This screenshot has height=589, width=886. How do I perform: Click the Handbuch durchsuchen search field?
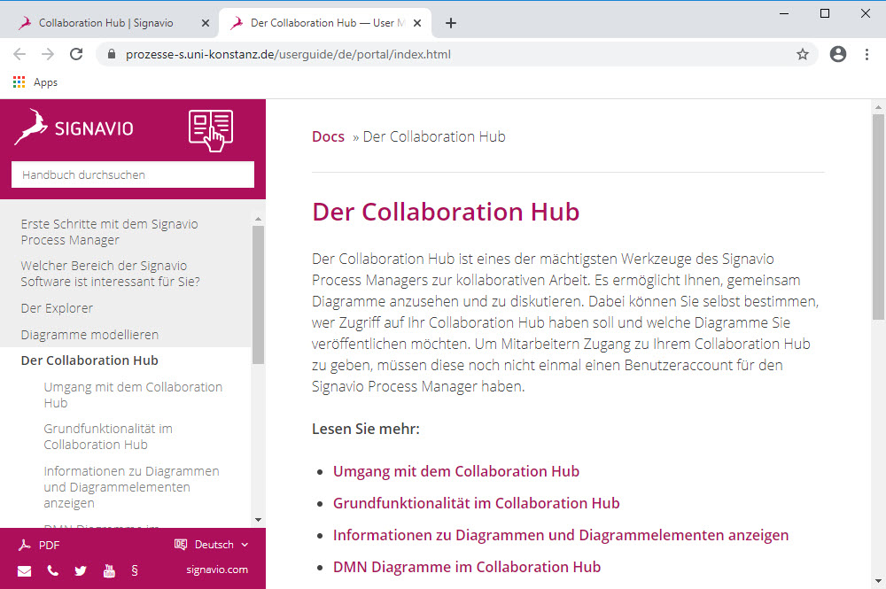click(133, 175)
